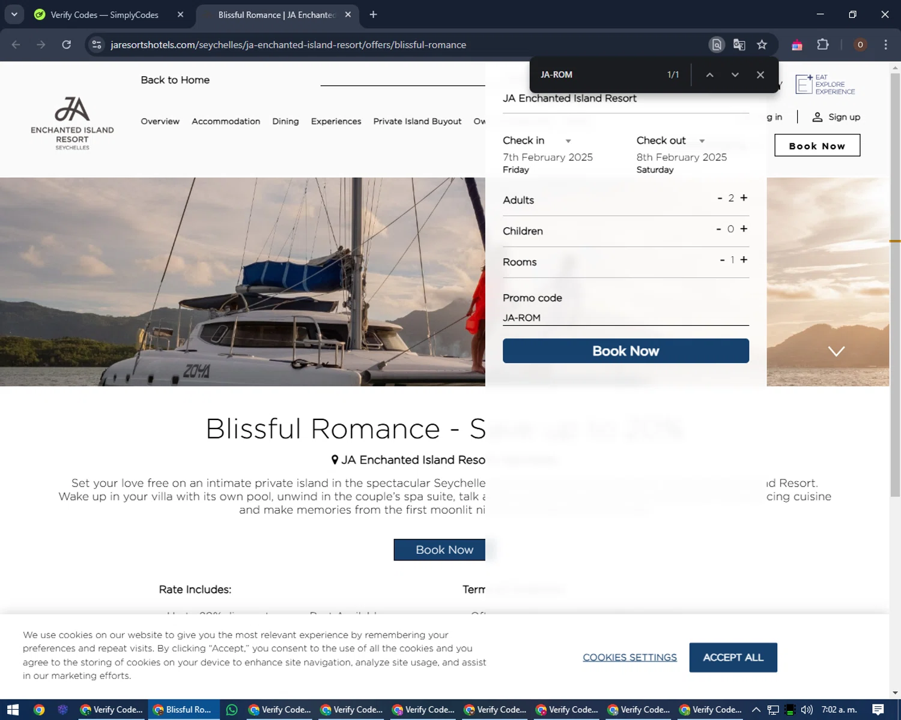Open the Experiences menu item
Image resolution: width=901 pixels, height=720 pixels.
336,121
